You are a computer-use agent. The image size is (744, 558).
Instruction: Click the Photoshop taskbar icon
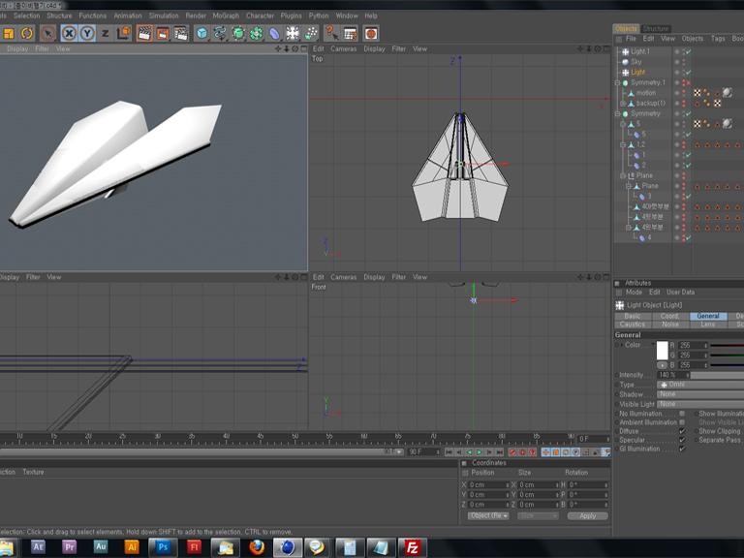coord(163,546)
